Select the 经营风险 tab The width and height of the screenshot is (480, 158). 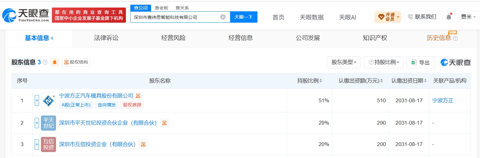173,38
